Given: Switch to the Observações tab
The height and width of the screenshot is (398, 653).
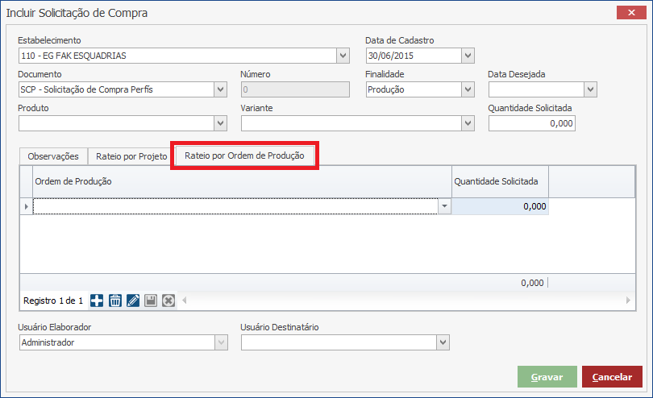Looking at the screenshot, I should pyautogui.click(x=53, y=156).
